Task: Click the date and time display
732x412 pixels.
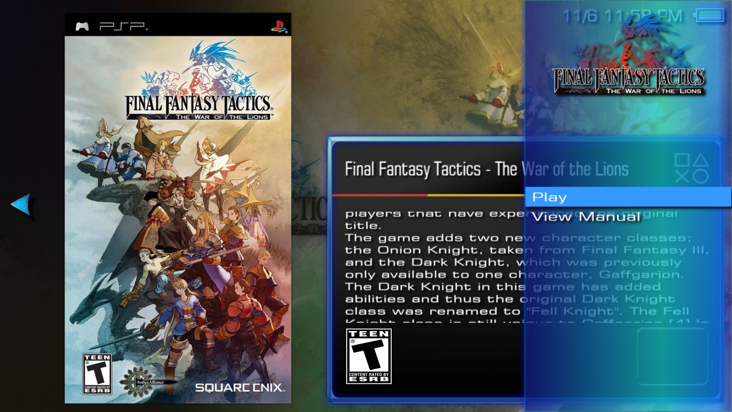Action: pos(622,16)
